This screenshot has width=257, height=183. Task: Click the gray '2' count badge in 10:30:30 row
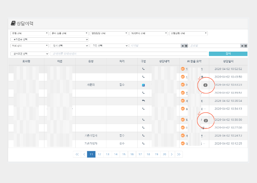(x=206, y=120)
